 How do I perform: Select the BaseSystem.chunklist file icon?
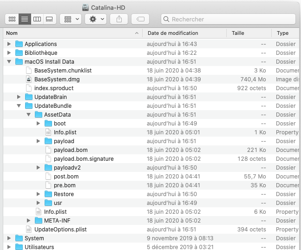pyautogui.click(x=29, y=71)
